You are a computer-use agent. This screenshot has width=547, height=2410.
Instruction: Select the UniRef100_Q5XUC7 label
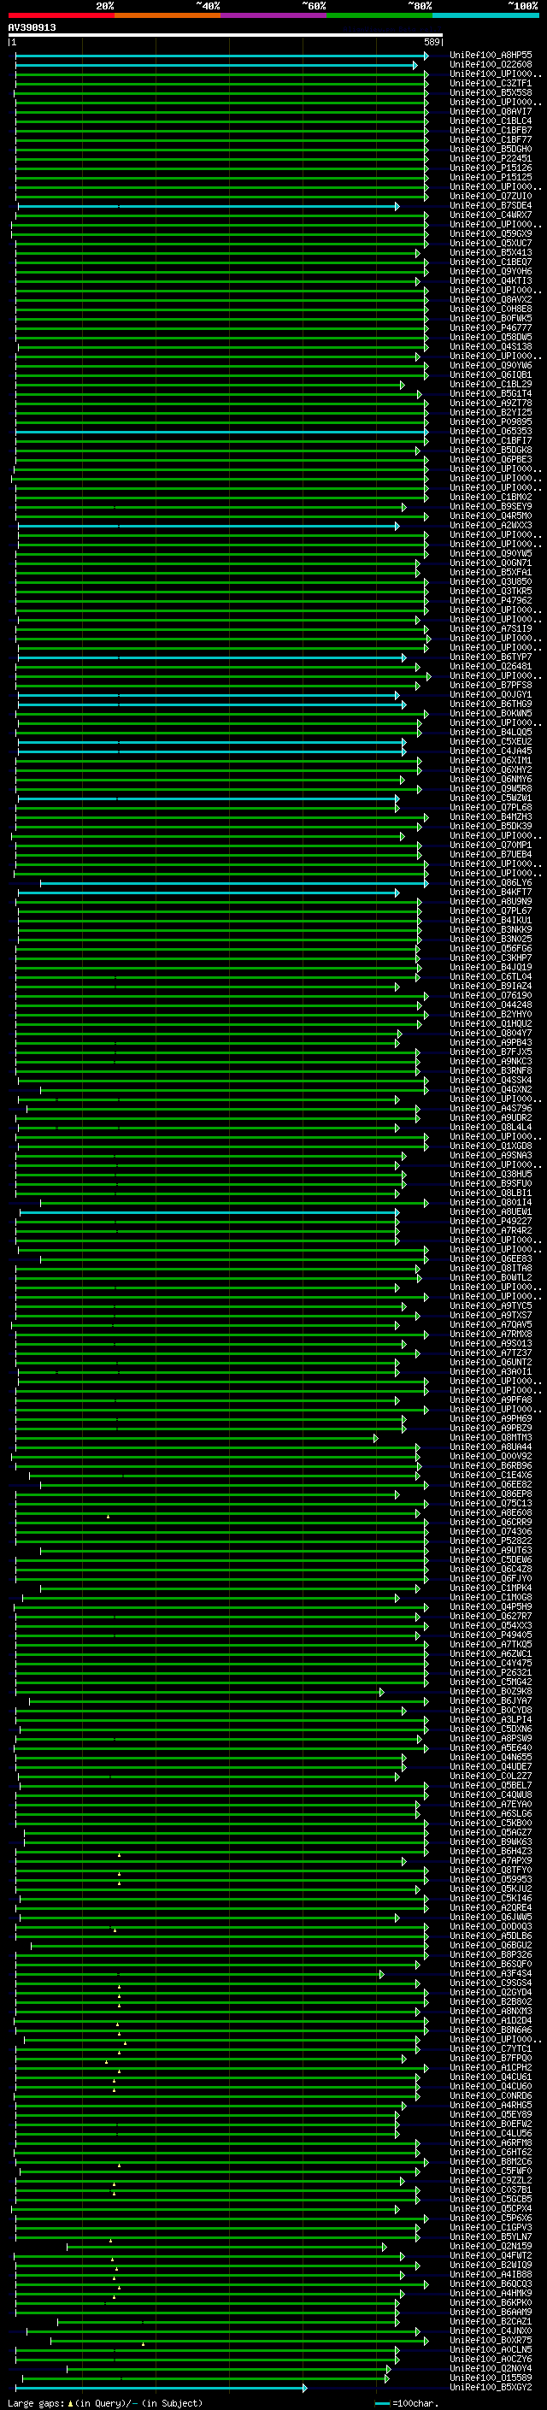coord(491,244)
